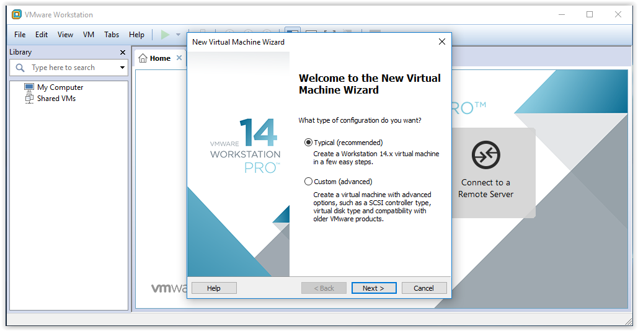
Task: Open the File menu
Action: click(x=20, y=35)
